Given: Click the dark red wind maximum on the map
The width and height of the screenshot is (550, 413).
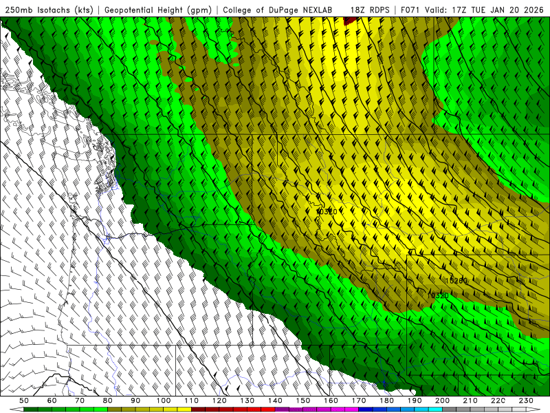Looking at the screenshot, I should pos(351,21).
